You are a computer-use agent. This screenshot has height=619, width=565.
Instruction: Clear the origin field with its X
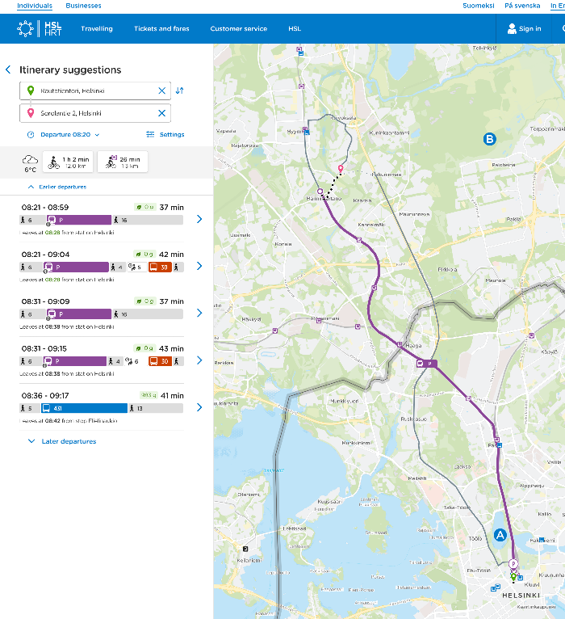click(161, 91)
